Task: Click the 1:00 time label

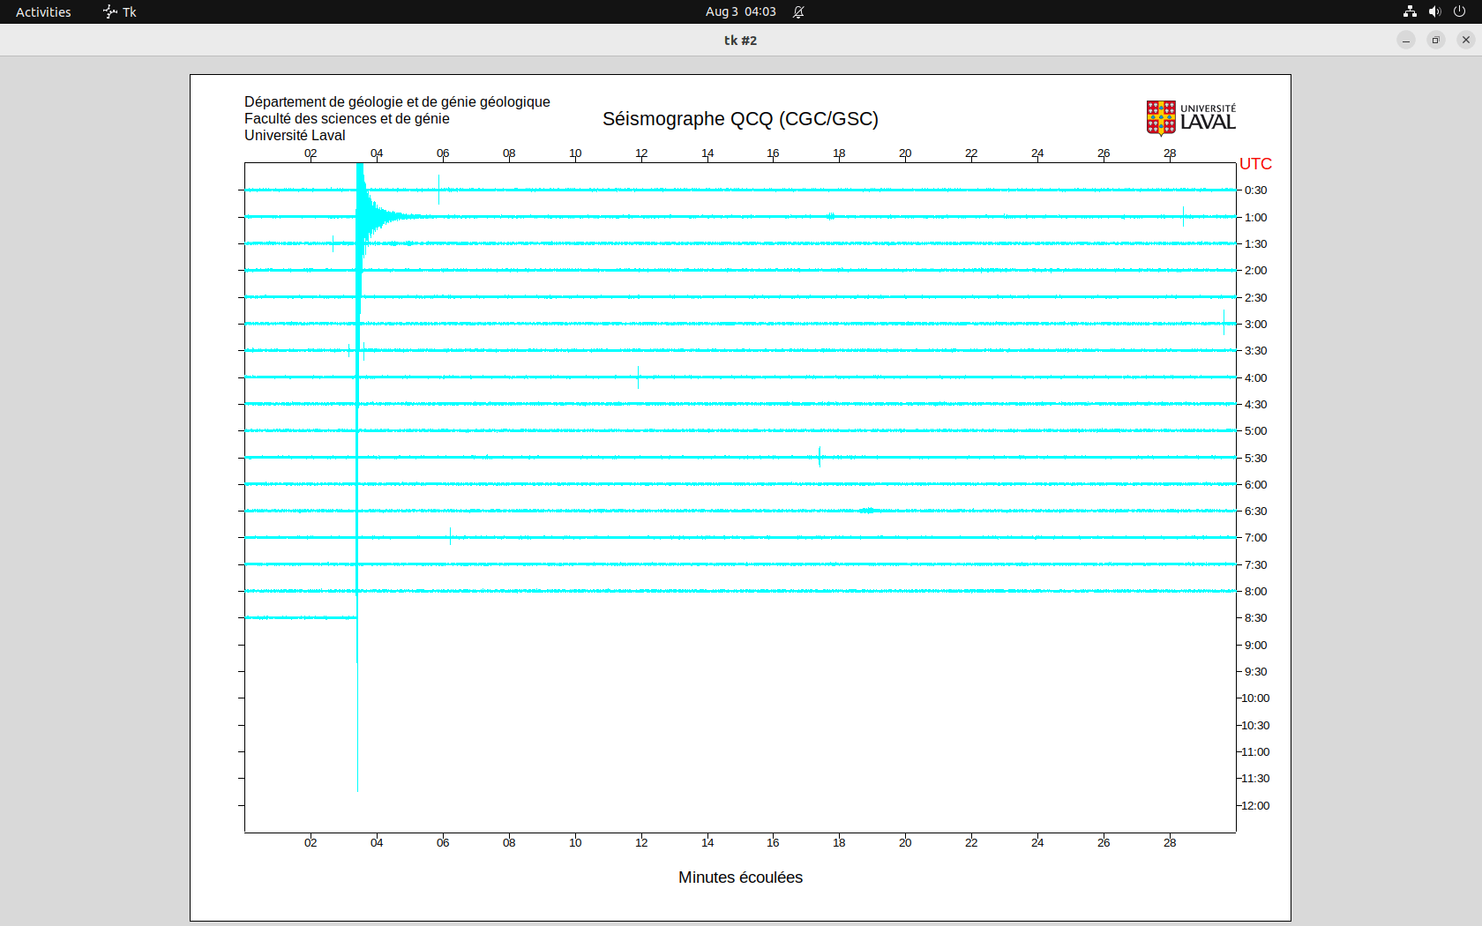Action: click(1255, 218)
